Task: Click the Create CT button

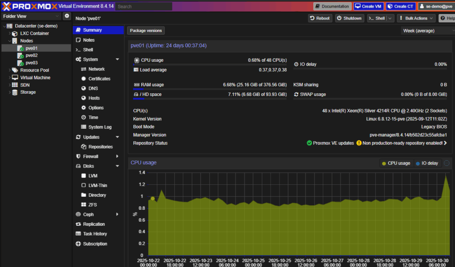Action: click(x=399, y=6)
